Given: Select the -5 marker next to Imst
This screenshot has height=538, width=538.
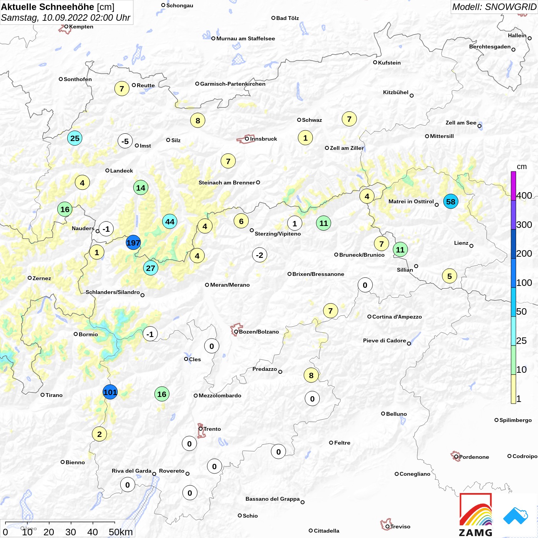Looking at the screenshot, I should tap(125, 141).
